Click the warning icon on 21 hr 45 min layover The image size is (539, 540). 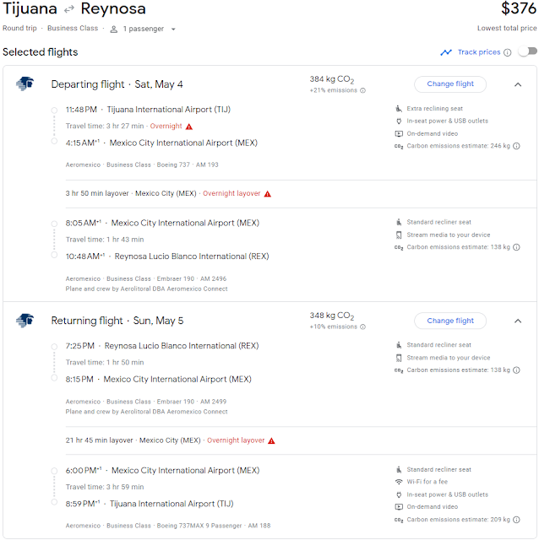click(271, 440)
